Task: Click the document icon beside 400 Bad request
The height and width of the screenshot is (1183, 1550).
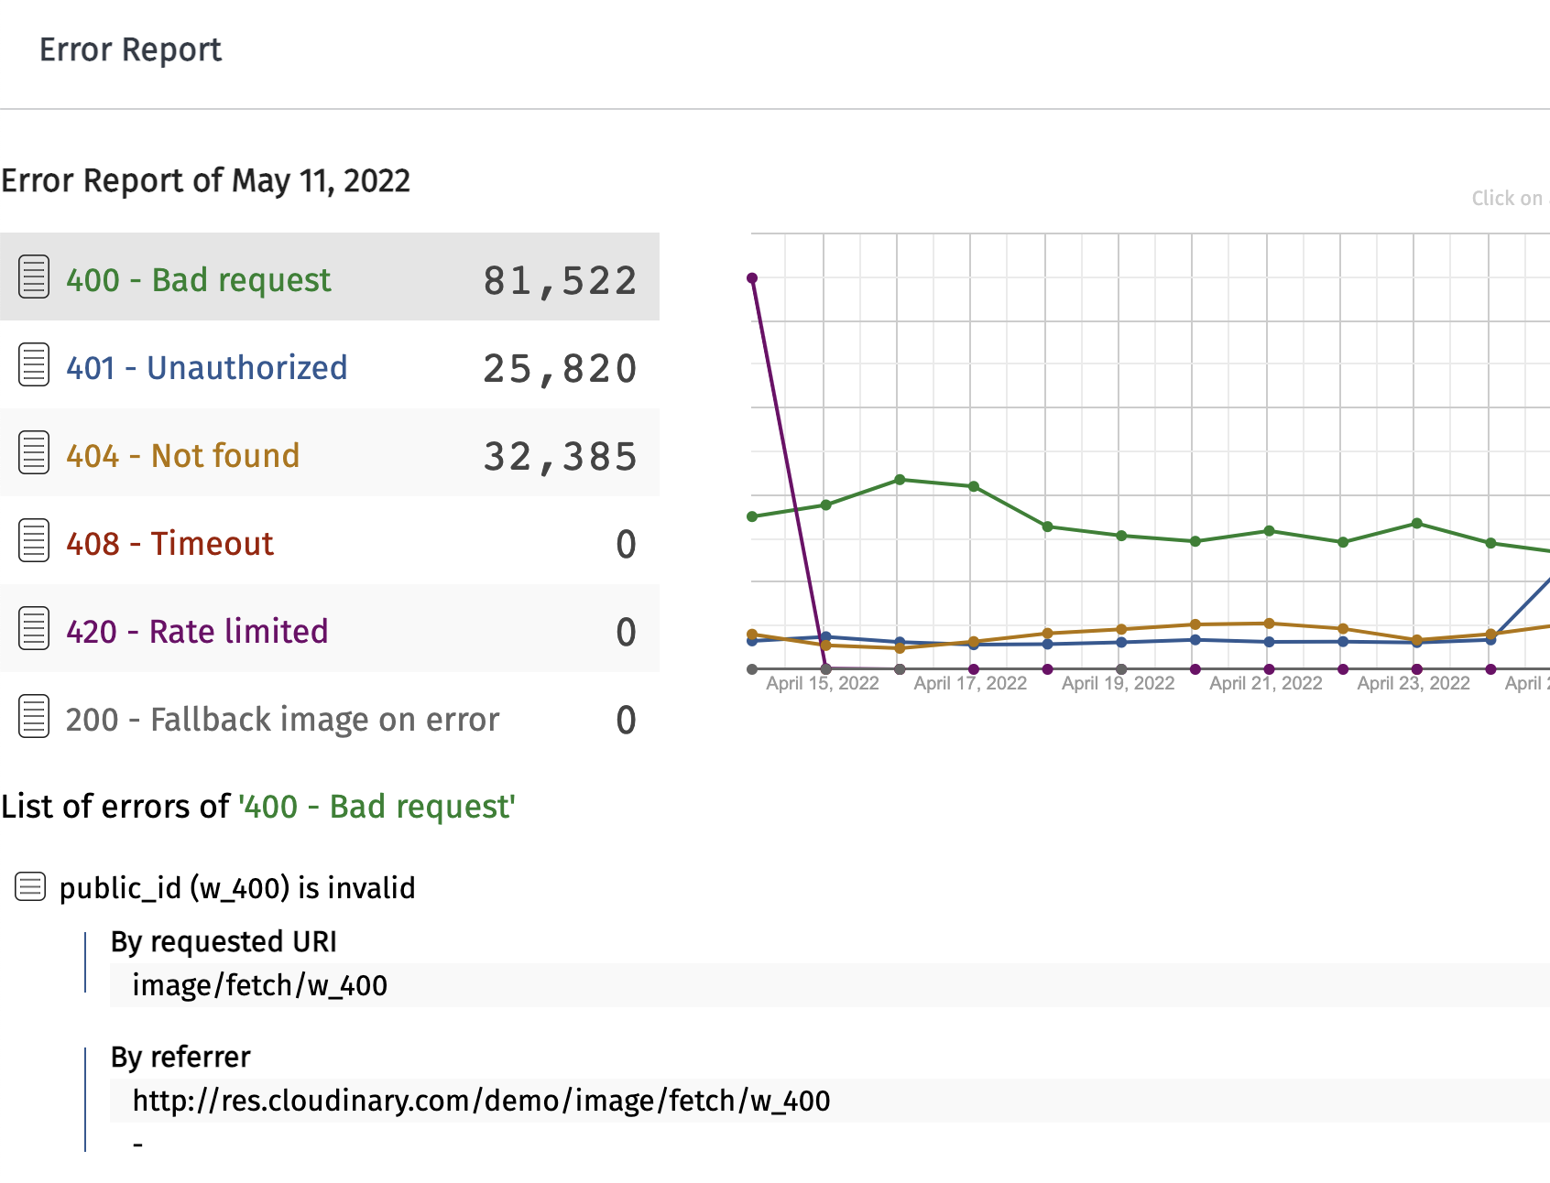Action: pyautogui.click(x=34, y=277)
